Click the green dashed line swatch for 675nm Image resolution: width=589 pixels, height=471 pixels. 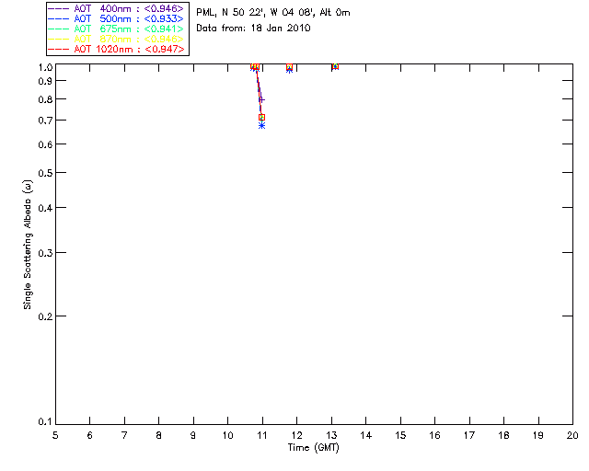click(59, 29)
